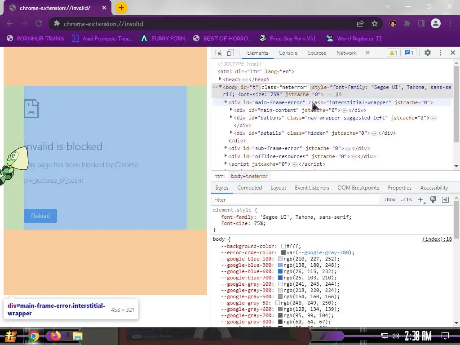Click the --google-gray-700 color swatch
Screen dimensions: 460x345
coord(280,315)
